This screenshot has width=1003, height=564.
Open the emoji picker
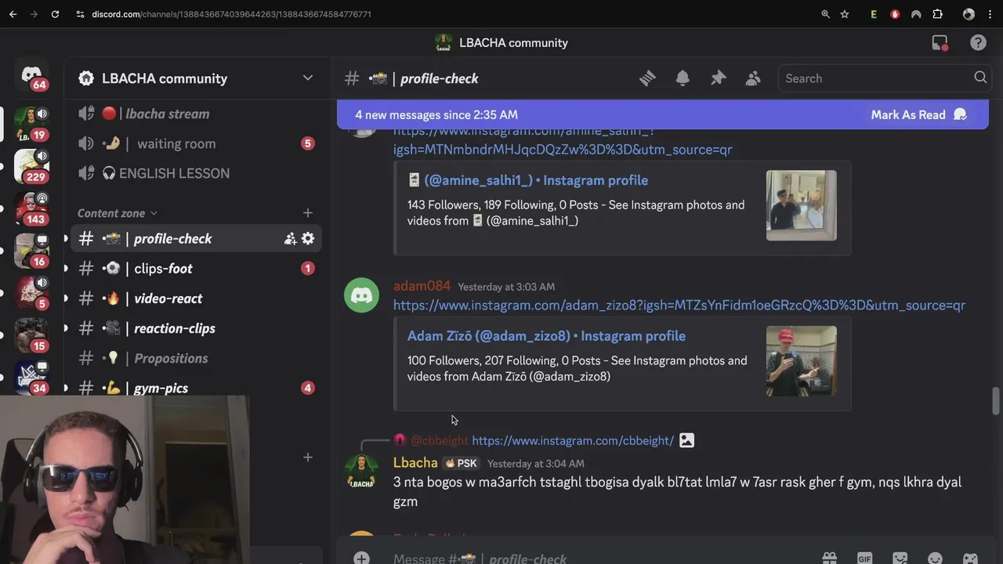(x=935, y=559)
